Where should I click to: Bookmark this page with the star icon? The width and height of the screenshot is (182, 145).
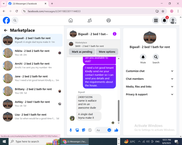pyautogui.click(x=163, y=11)
